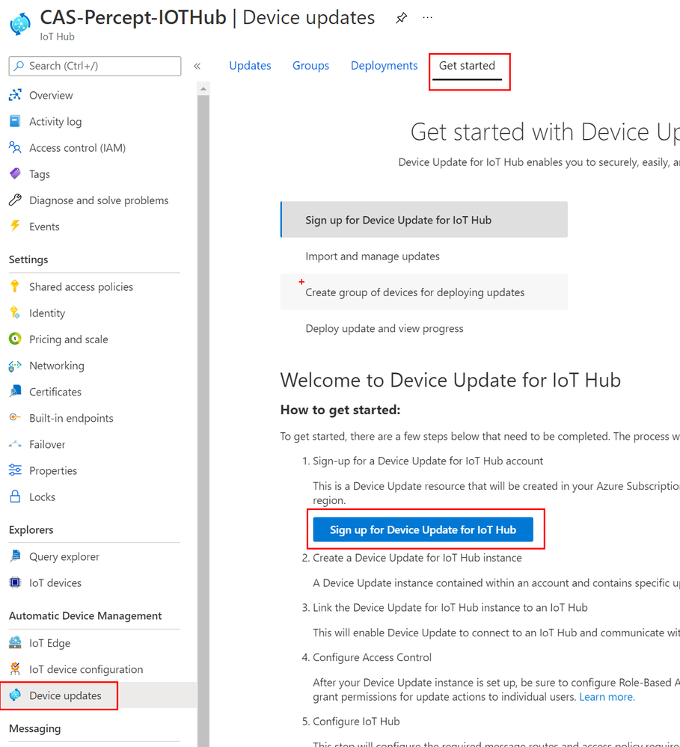Select Sign up for Device Update step
The width and height of the screenshot is (680, 747).
coord(424,220)
